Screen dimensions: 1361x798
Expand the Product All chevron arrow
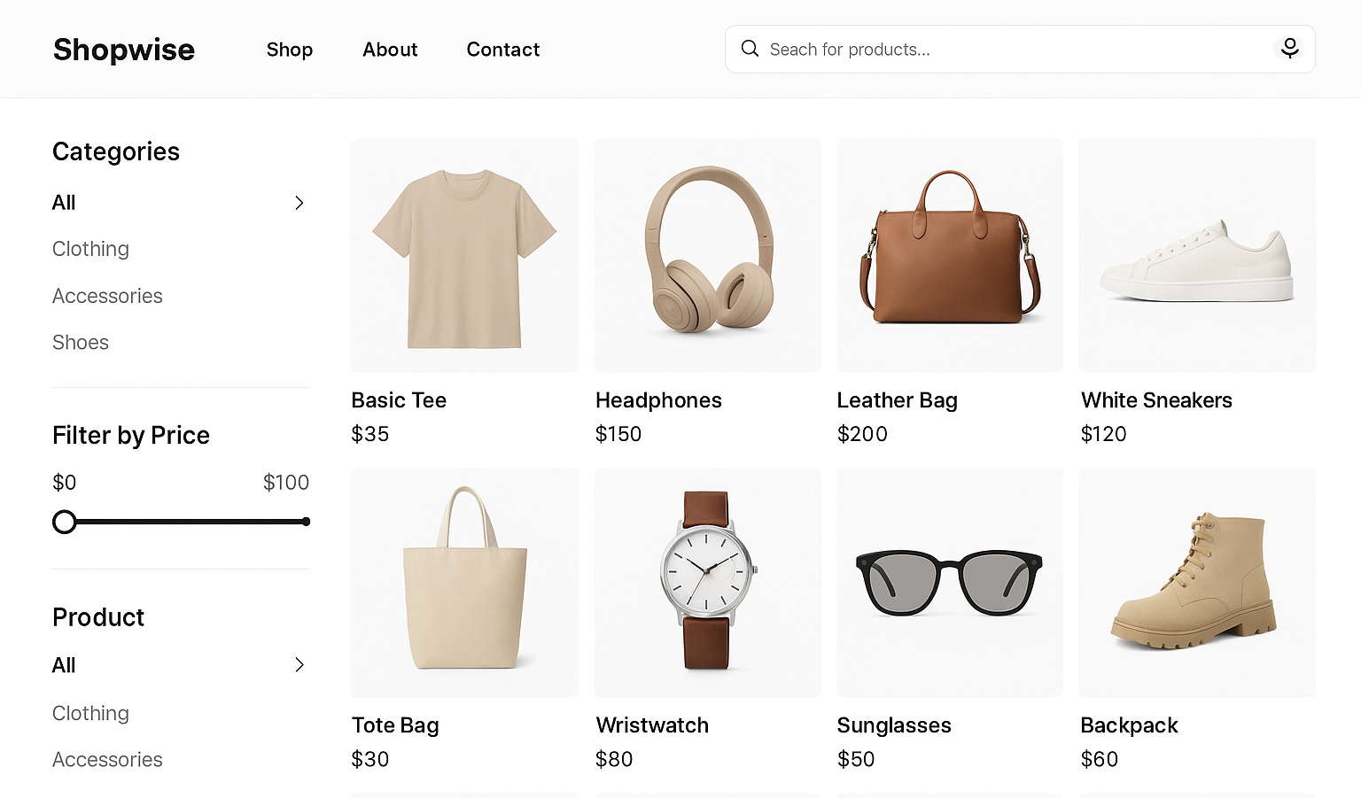pyautogui.click(x=299, y=665)
